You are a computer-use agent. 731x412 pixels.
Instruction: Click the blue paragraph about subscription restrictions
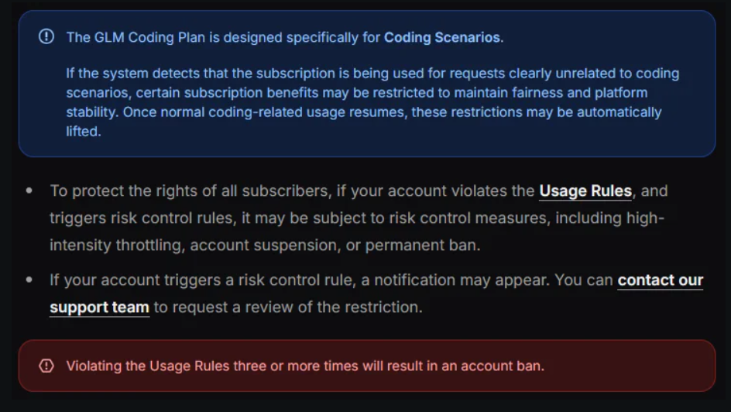point(372,102)
